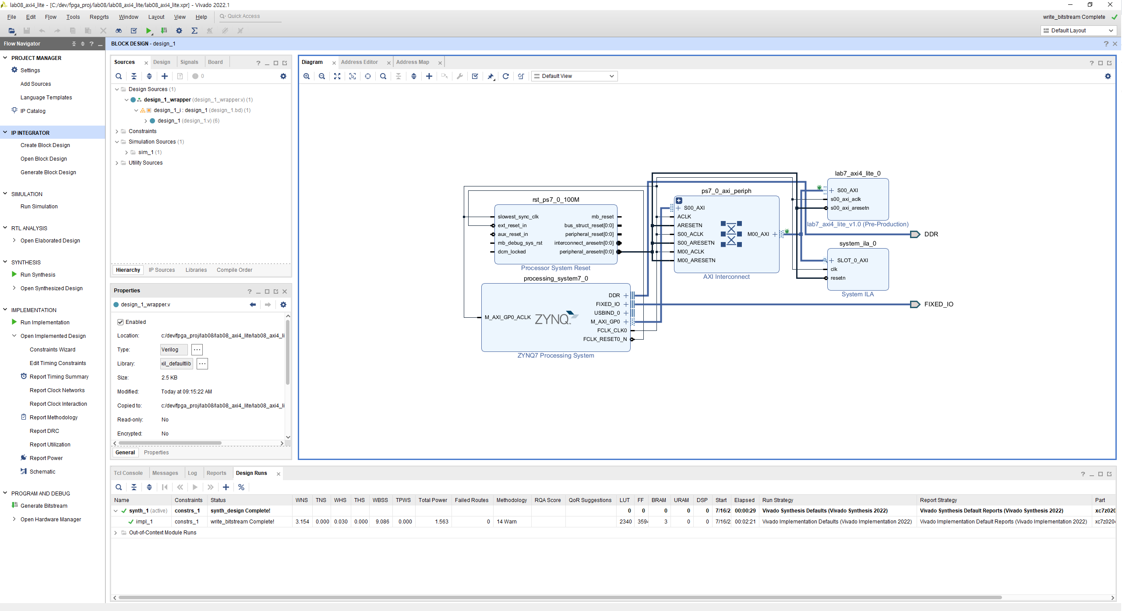Click the Run Synthesis green play icon in toolbar
This screenshot has height=611, width=1122.
[x=149, y=31]
